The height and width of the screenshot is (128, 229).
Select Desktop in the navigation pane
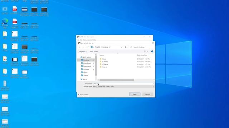[x=86, y=60]
